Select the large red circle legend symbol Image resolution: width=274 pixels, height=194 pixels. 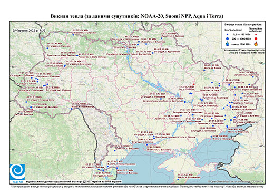[256, 38]
